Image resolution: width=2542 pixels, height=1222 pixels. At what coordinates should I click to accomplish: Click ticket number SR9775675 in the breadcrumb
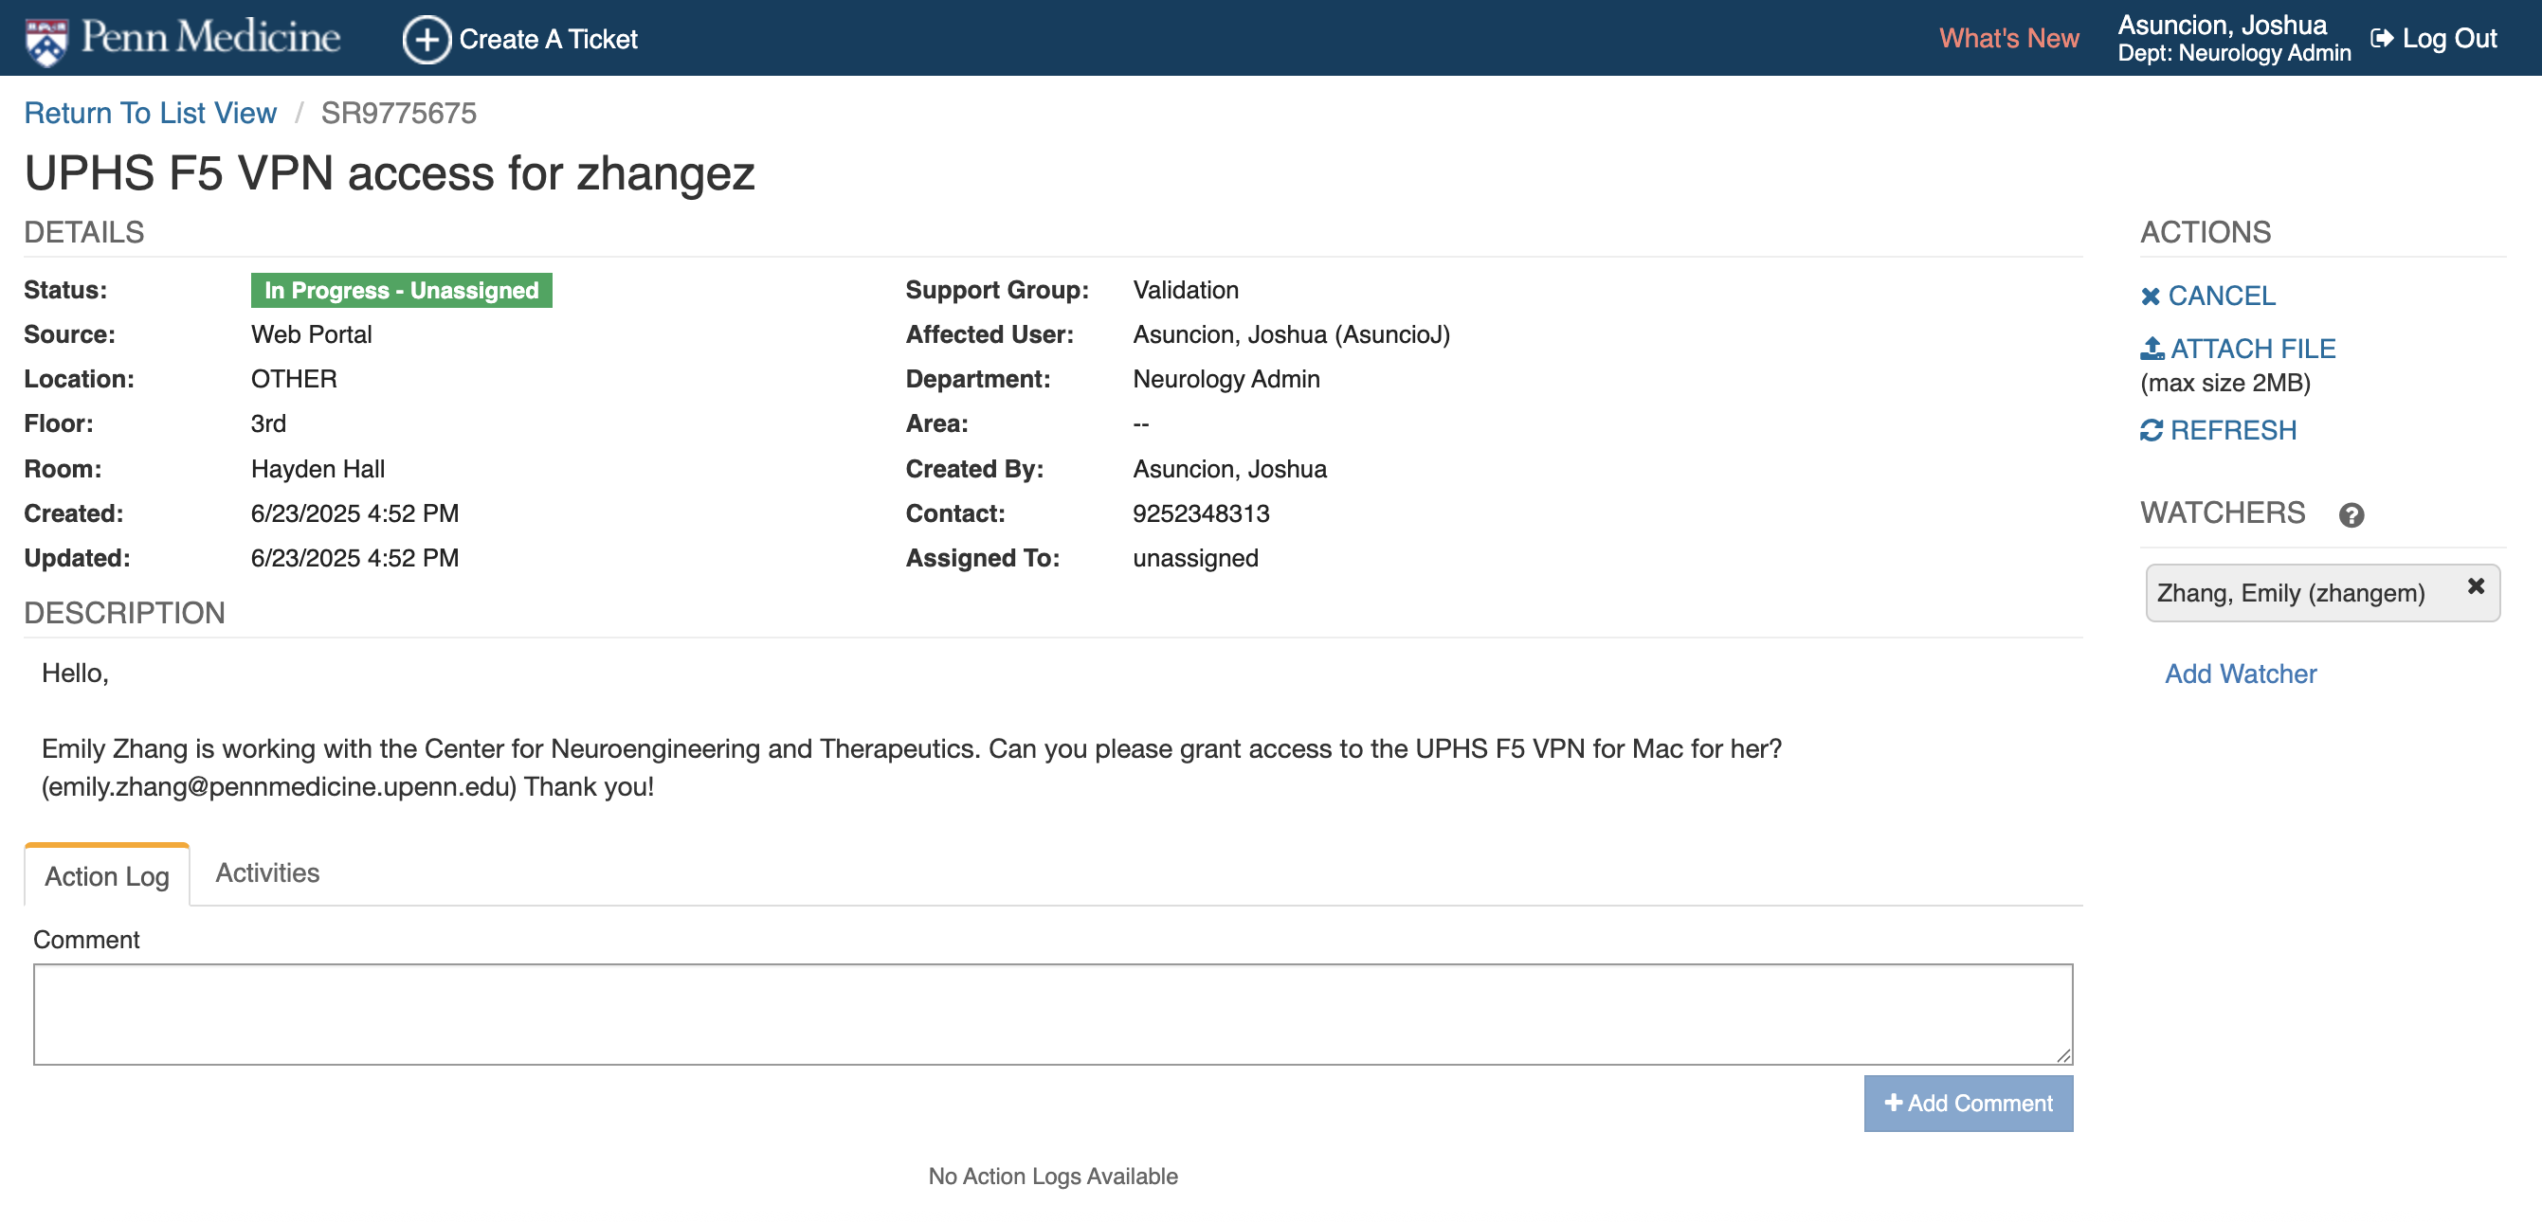click(x=399, y=113)
